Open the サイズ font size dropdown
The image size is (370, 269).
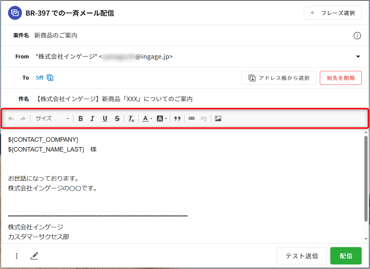click(52, 119)
